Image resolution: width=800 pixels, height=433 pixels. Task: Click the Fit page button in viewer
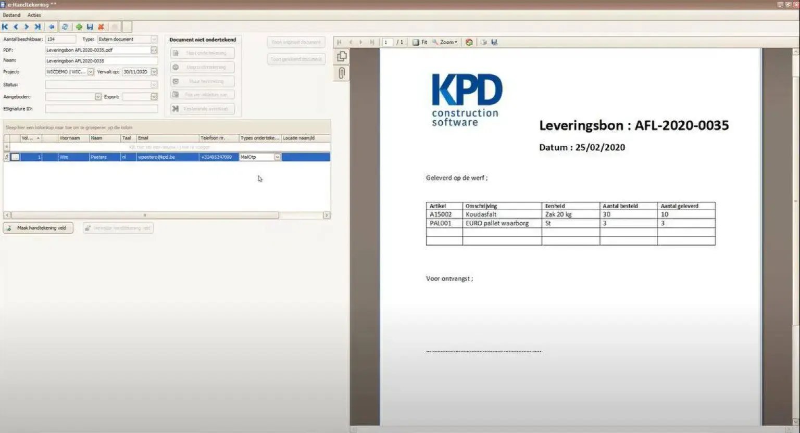click(x=420, y=42)
